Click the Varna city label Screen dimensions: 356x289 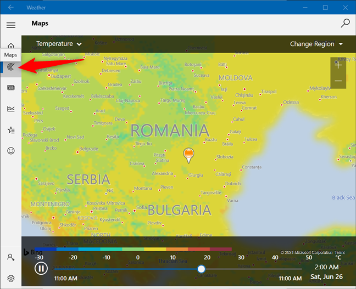pos(232,200)
